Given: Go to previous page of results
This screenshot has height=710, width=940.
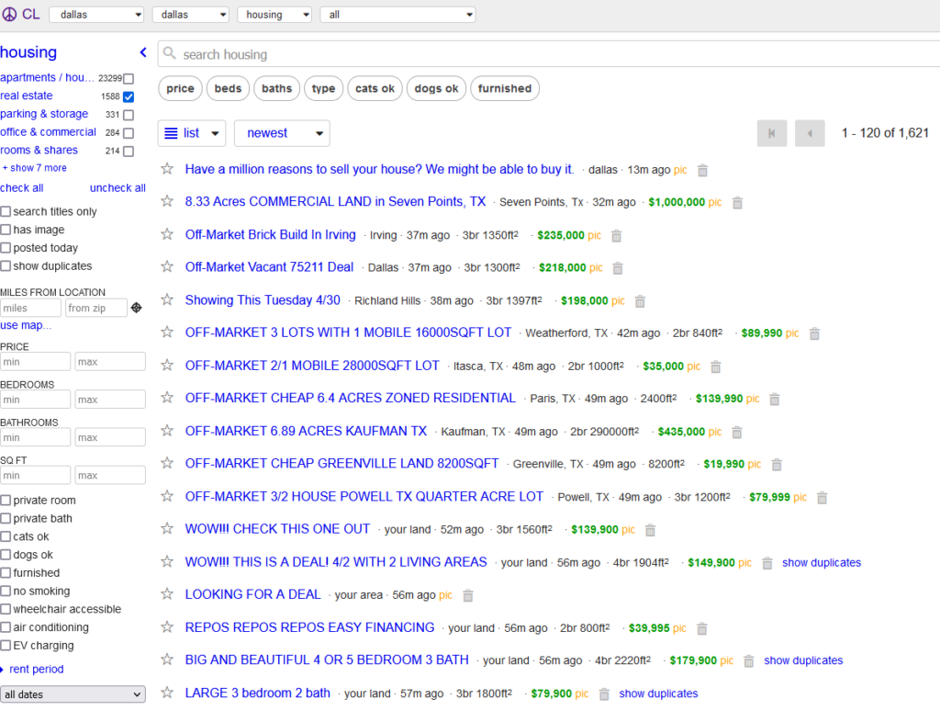Looking at the screenshot, I should pos(810,133).
